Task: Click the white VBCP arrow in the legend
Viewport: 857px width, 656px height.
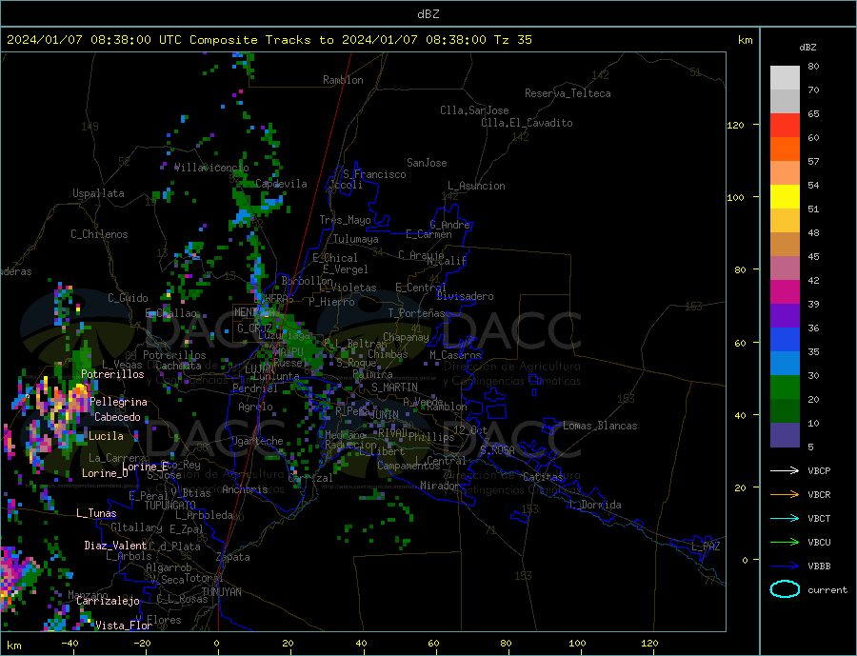Action: pyautogui.click(x=785, y=470)
